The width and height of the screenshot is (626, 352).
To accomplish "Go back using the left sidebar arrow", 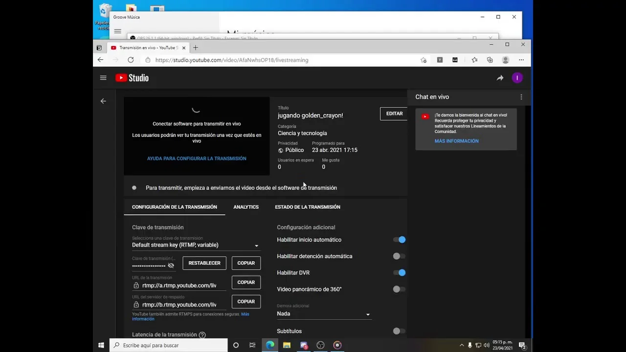I will (103, 101).
